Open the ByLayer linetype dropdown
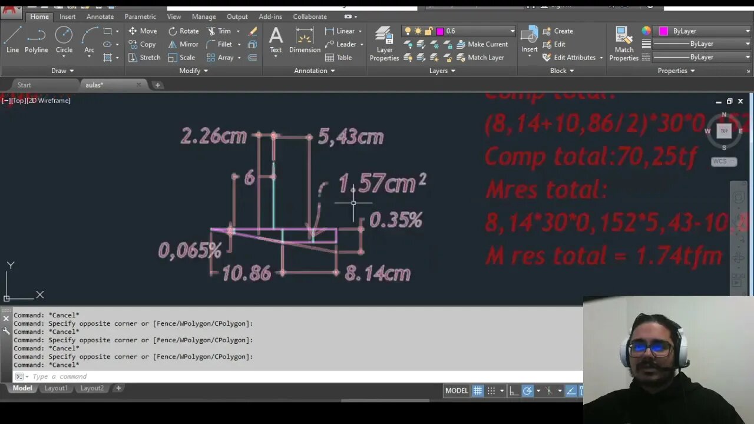Viewport: 754px width, 424px height. click(x=748, y=57)
